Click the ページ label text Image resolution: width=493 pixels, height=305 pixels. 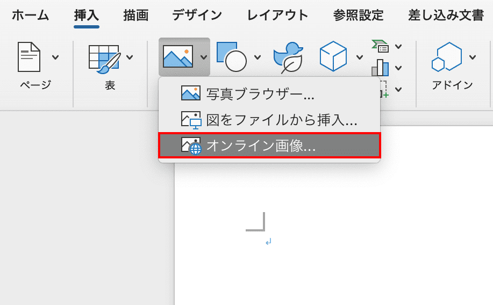click(x=35, y=85)
